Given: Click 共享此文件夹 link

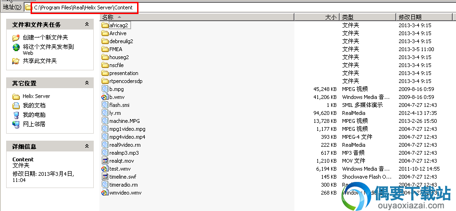Looking at the screenshot, I should [40, 61].
